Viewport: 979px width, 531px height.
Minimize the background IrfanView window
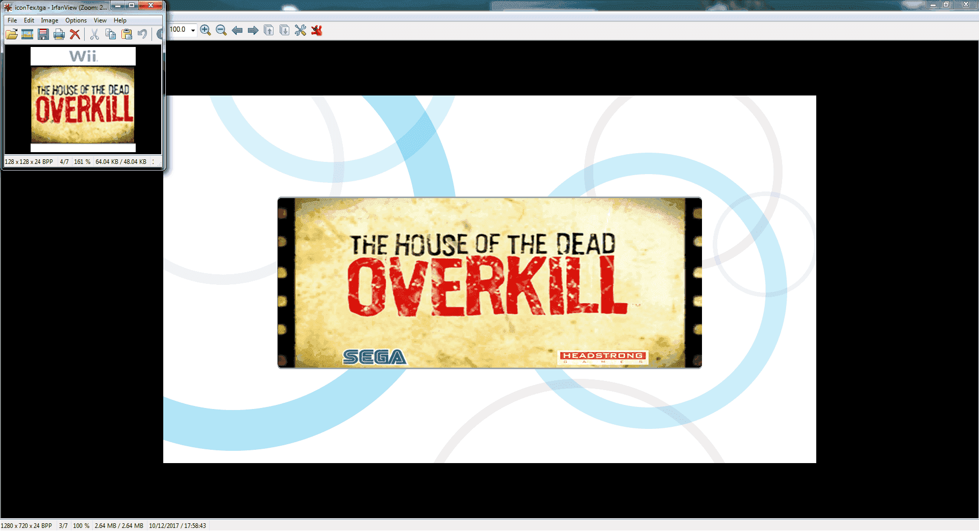(933, 4)
